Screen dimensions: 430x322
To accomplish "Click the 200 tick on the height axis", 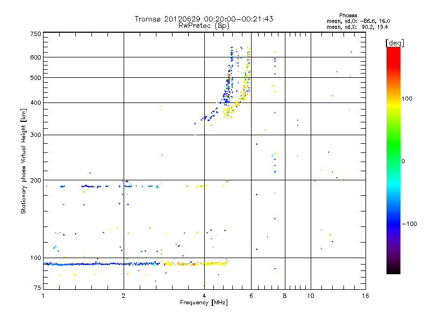I will point(35,180).
